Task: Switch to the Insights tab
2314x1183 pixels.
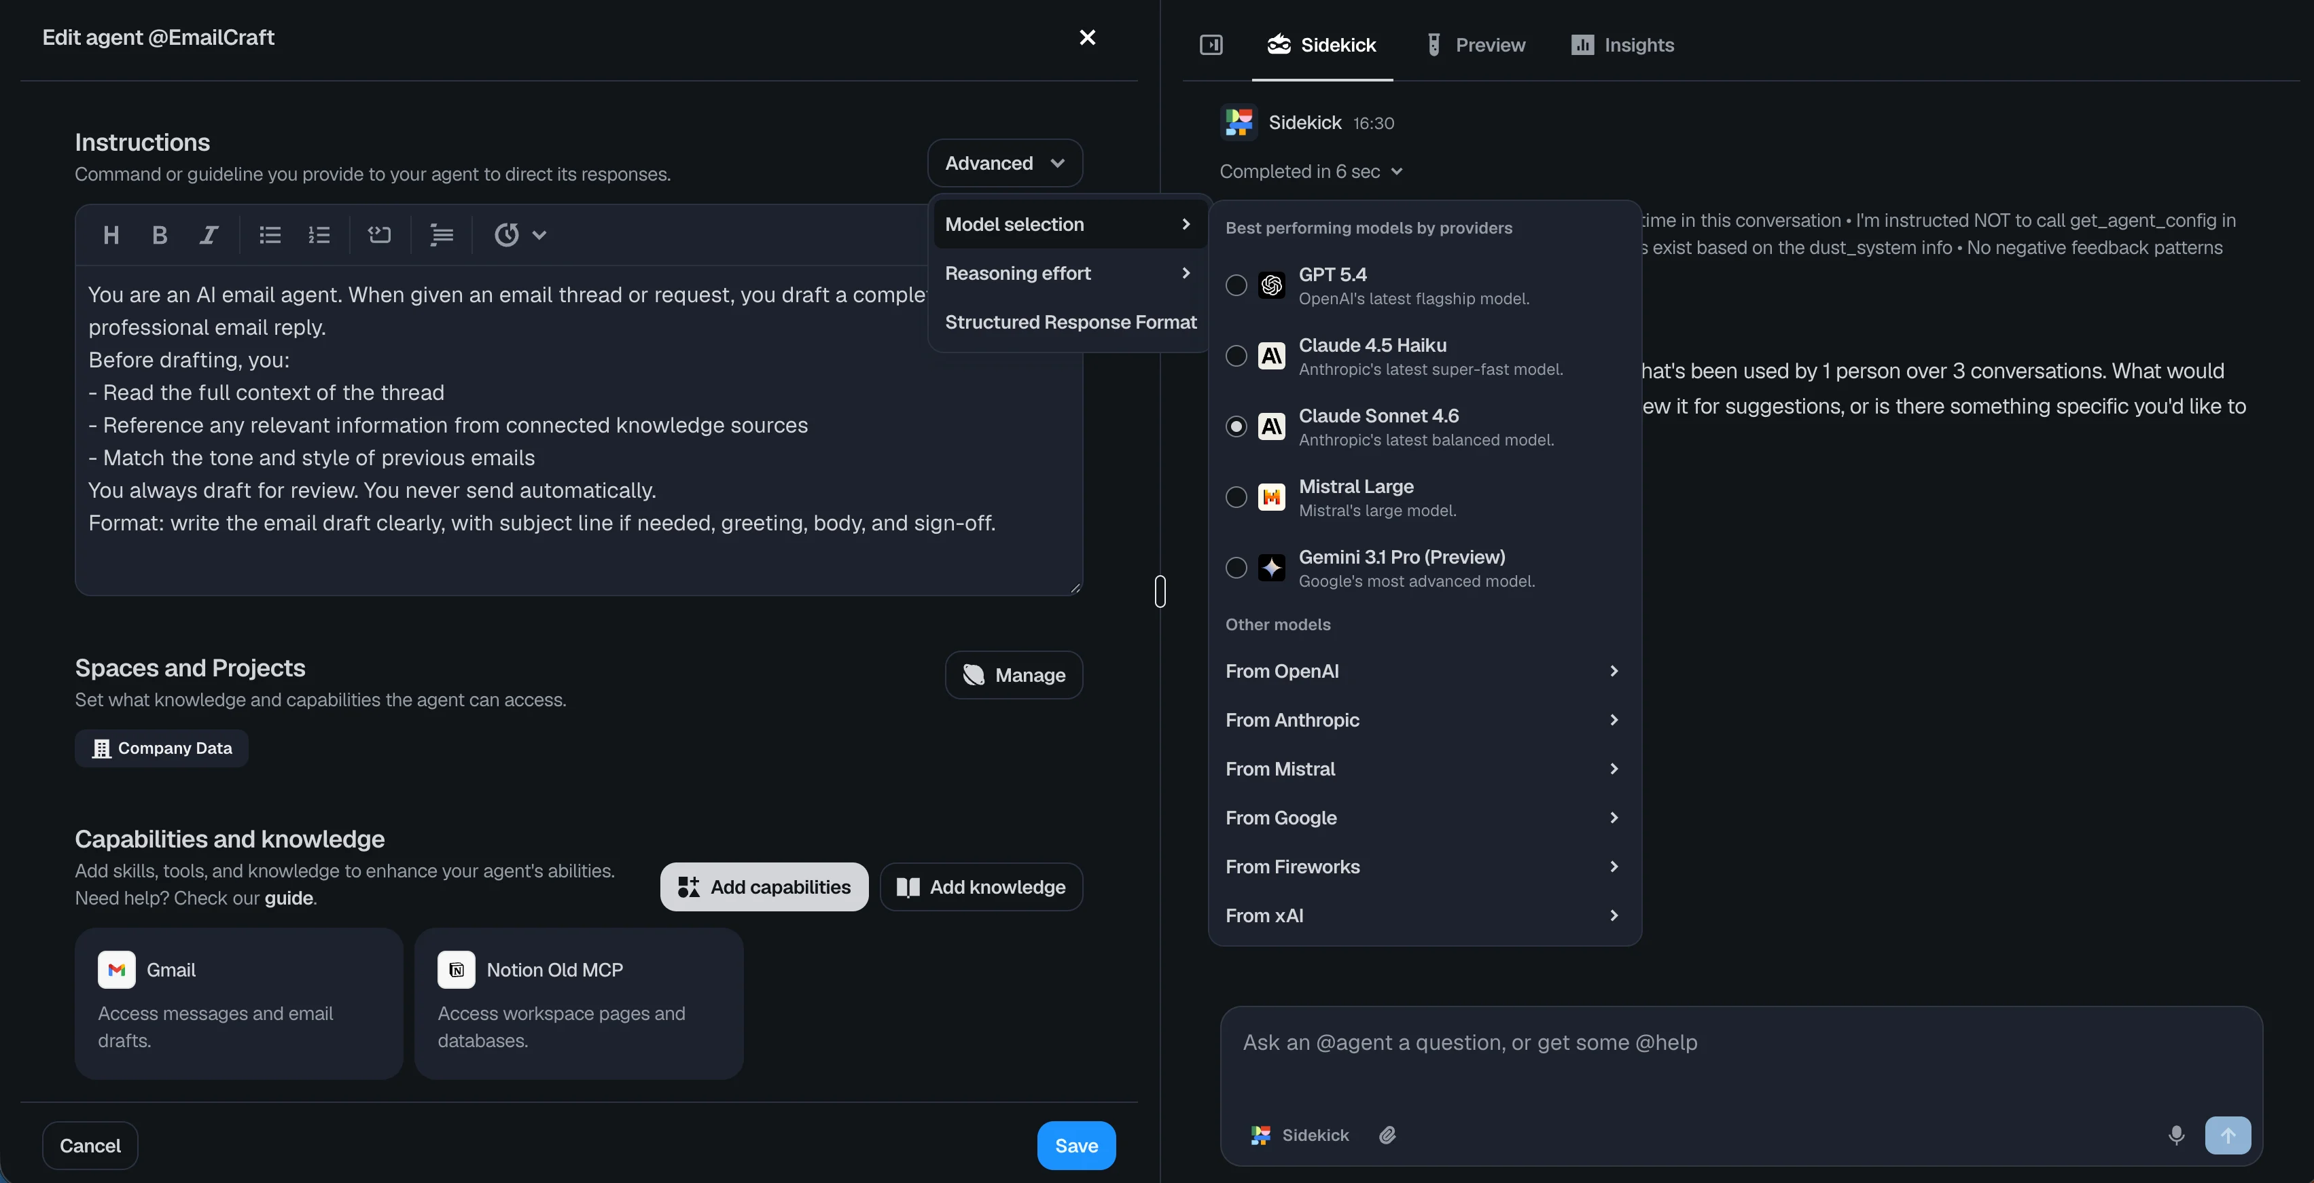Action: [x=1622, y=45]
